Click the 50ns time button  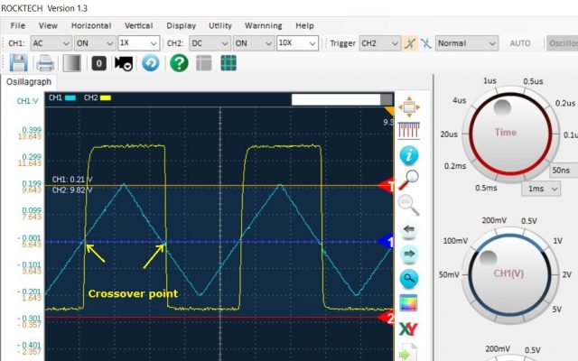[x=564, y=171]
